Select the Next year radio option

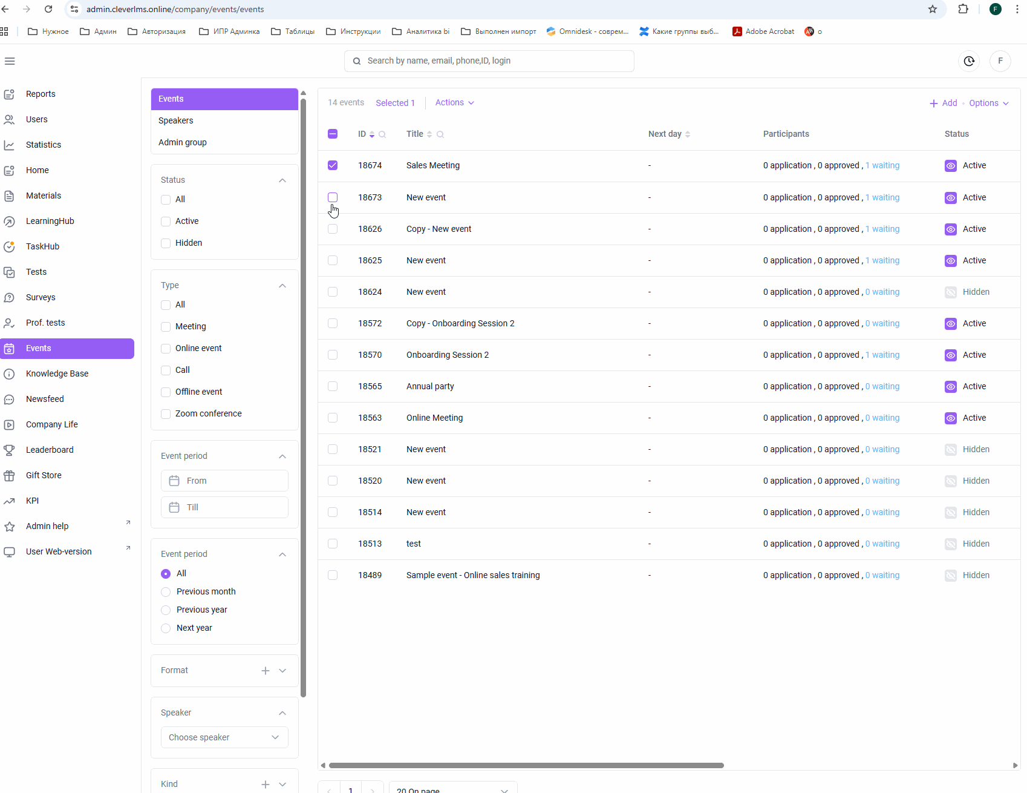tap(166, 628)
